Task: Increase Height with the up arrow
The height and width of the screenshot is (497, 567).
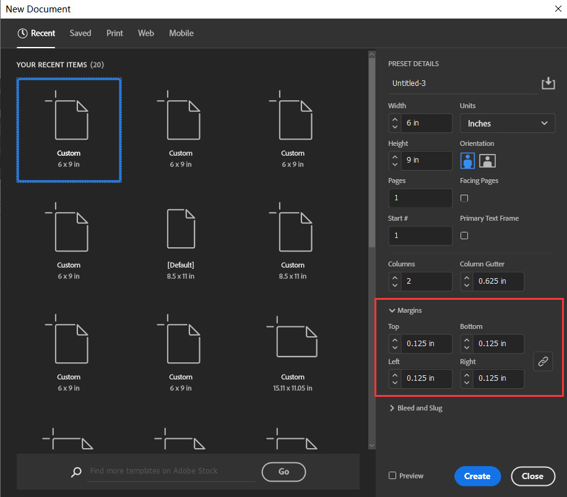Action: (x=395, y=156)
